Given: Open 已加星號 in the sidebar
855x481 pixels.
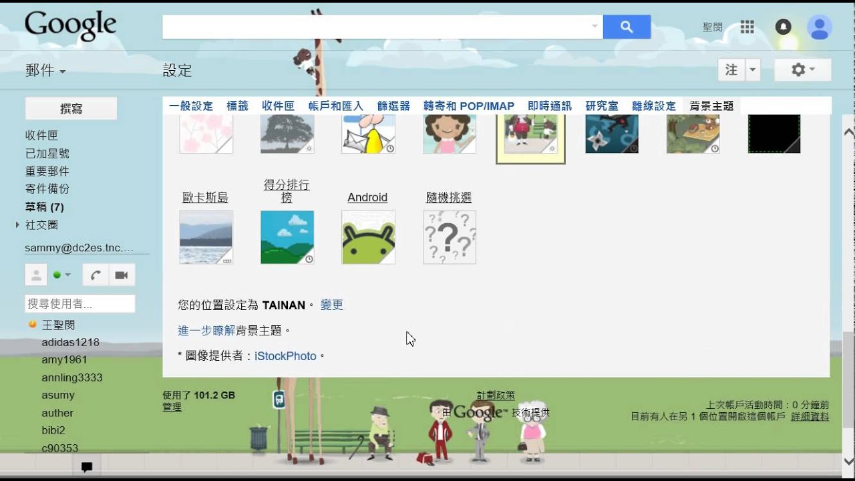Looking at the screenshot, I should coord(47,153).
